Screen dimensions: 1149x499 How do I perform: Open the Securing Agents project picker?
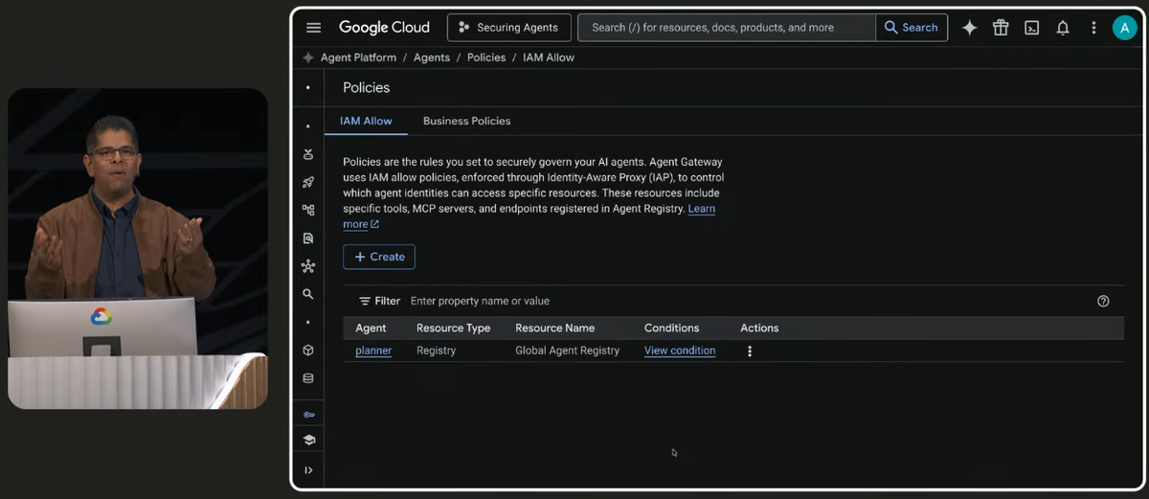point(509,28)
